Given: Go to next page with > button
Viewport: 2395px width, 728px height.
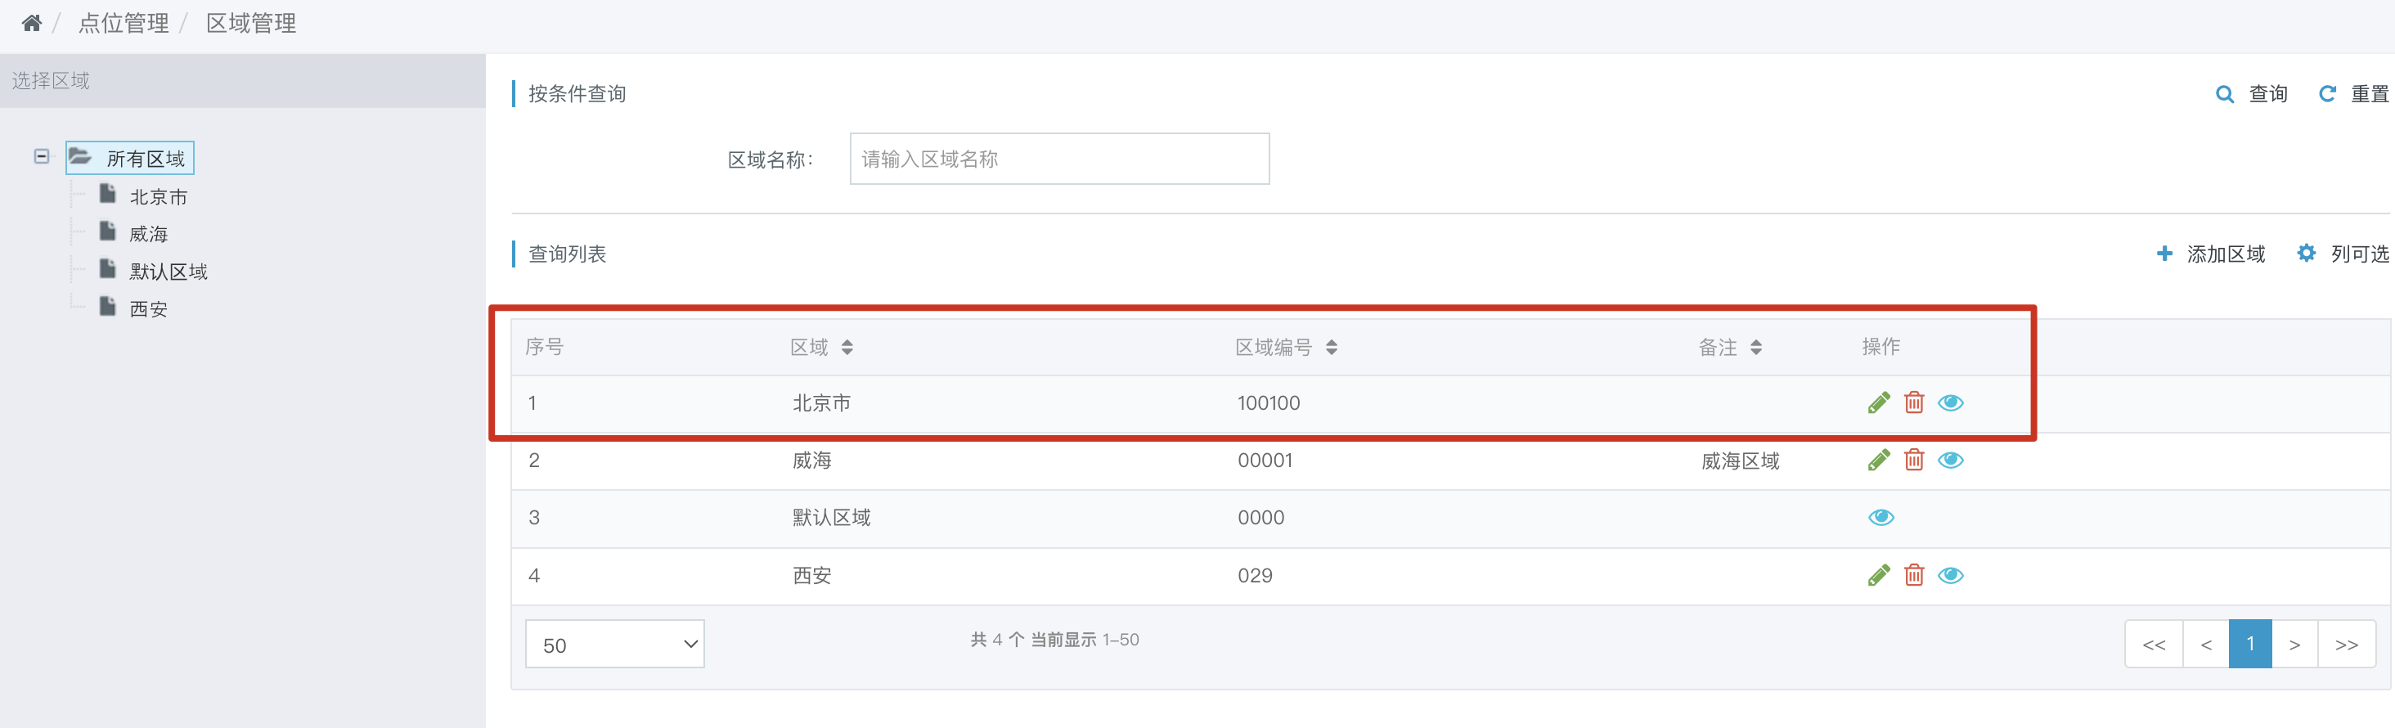Looking at the screenshot, I should 2294,645.
